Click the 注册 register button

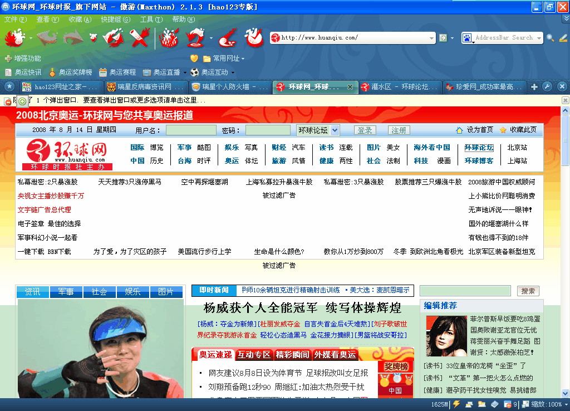[399, 130]
